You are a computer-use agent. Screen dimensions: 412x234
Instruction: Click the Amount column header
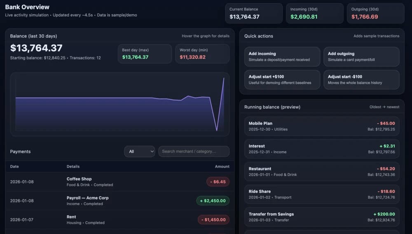(222, 166)
